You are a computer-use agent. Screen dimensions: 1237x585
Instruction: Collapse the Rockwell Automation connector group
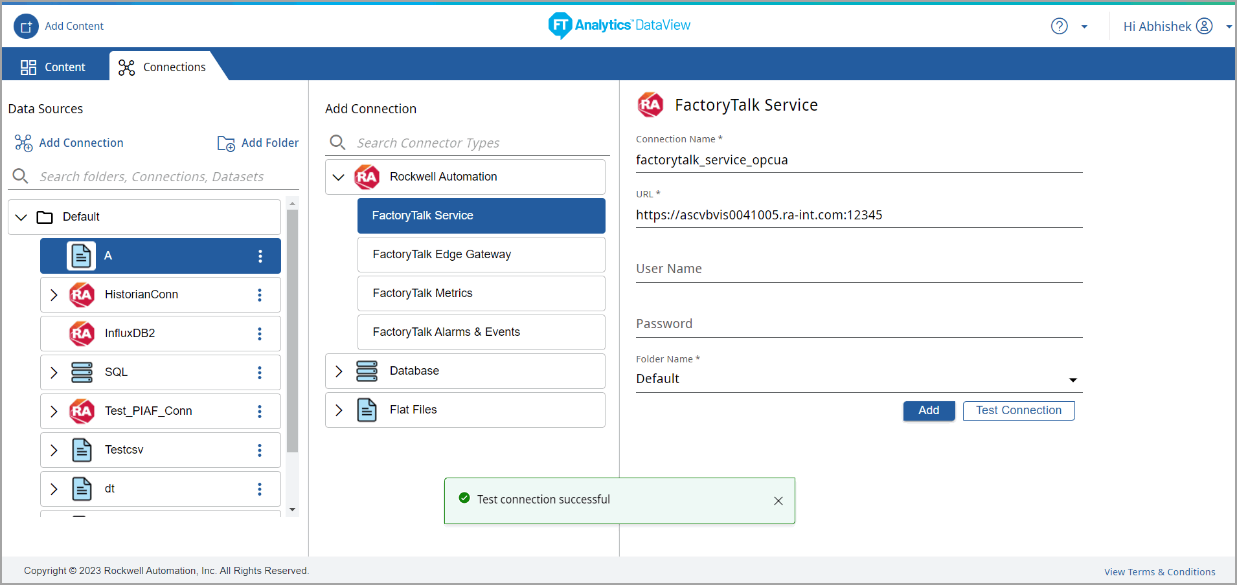(339, 177)
